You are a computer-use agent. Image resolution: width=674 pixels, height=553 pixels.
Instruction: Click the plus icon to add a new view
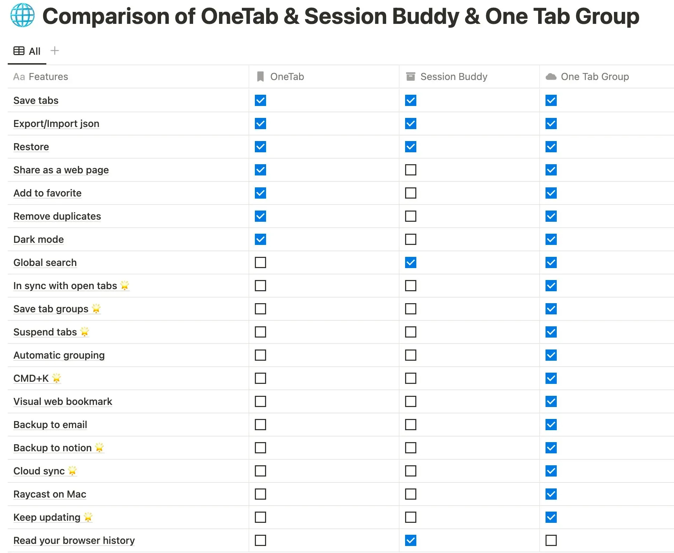(x=55, y=51)
